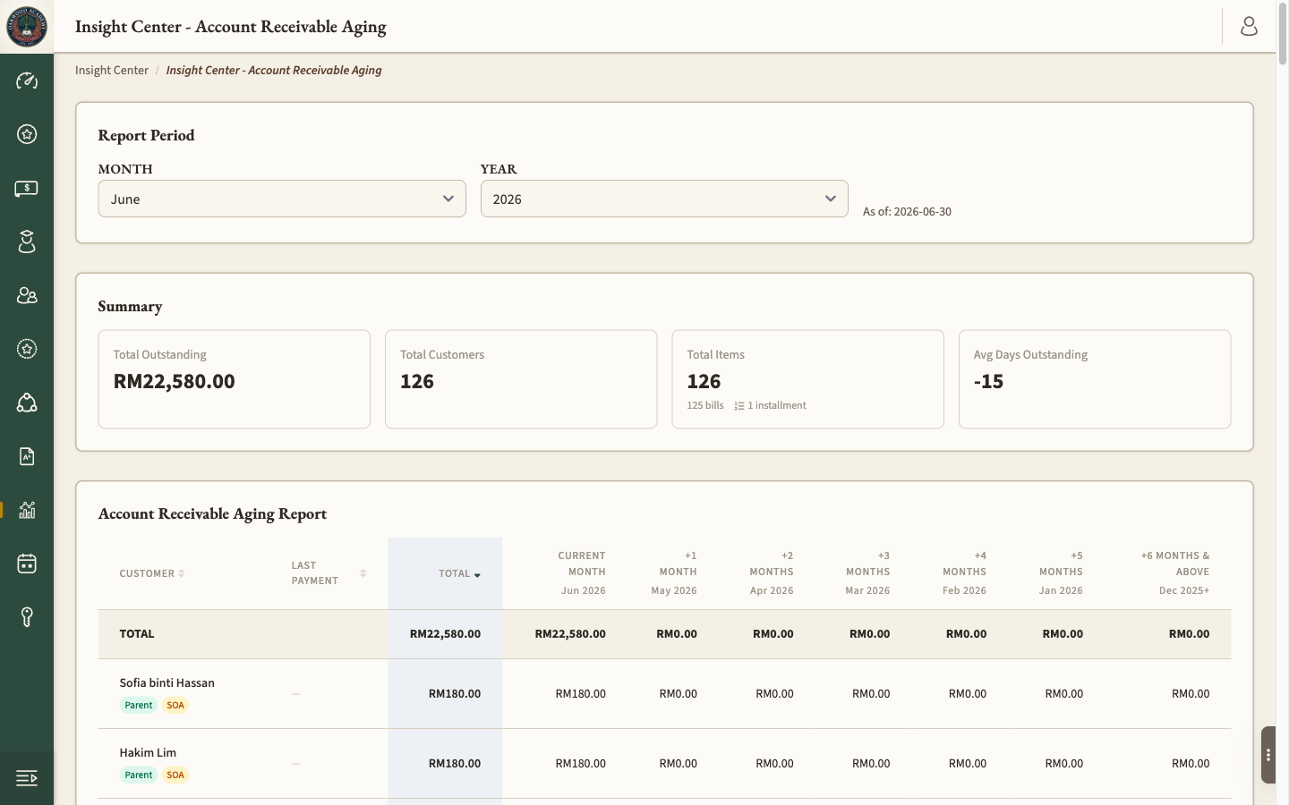This screenshot has height=805, width=1289.
Task: Click the +1 Month May 2026 header
Action: pos(674,572)
